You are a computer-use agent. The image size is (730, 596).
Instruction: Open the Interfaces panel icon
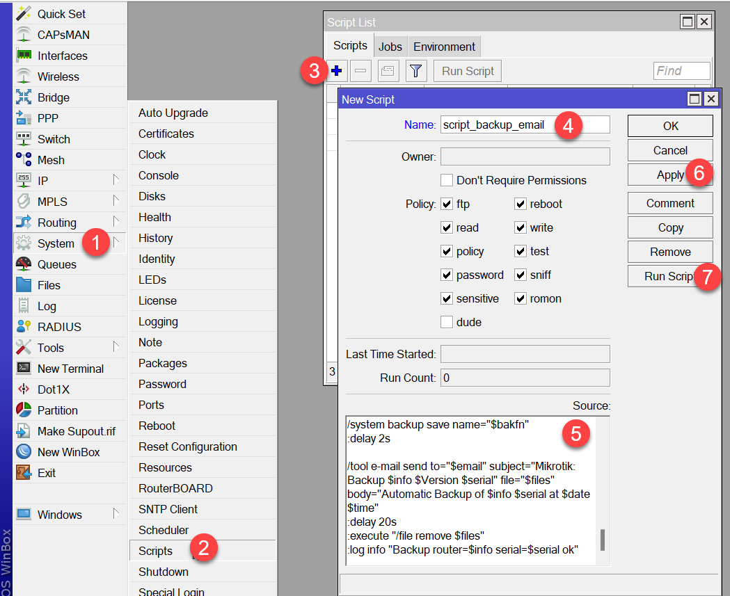point(24,56)
